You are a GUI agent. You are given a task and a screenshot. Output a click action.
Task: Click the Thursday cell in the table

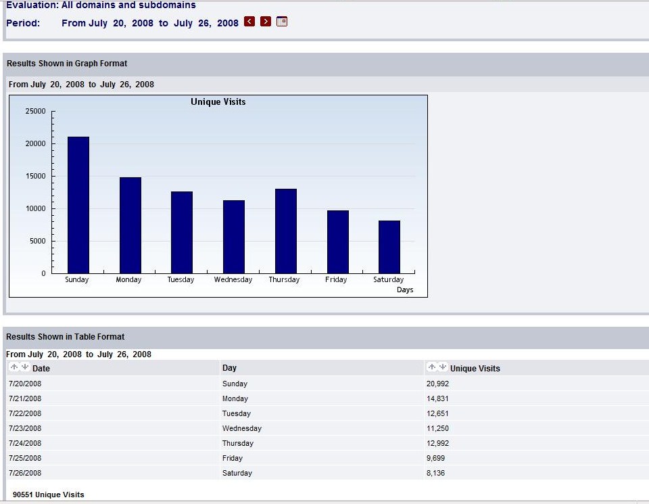(x=237, y=443)
